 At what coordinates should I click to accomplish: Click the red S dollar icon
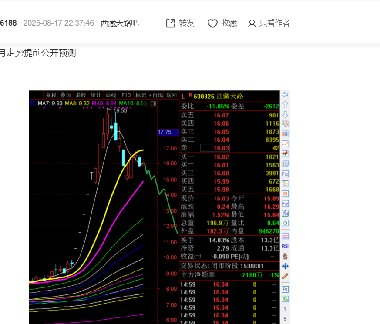(x=285, y=256)
